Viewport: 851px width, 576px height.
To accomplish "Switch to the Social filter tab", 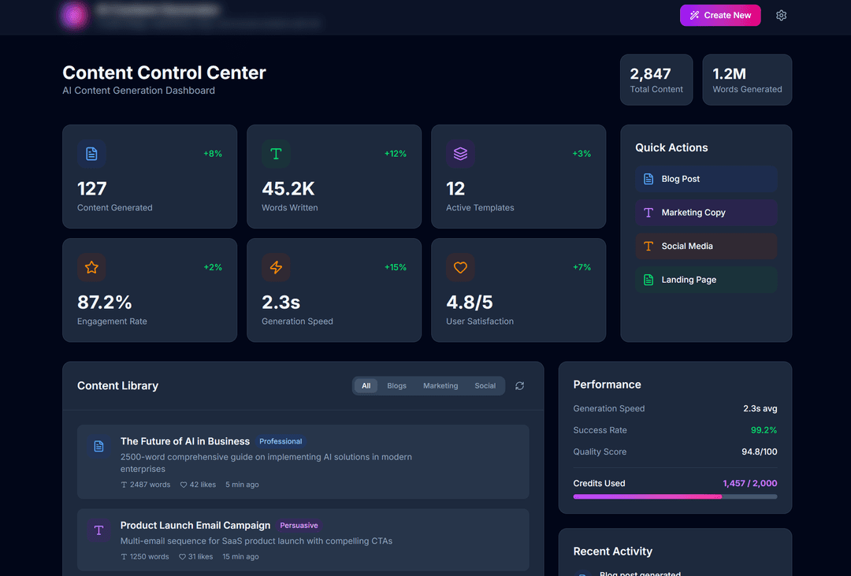I will [485, 386].
